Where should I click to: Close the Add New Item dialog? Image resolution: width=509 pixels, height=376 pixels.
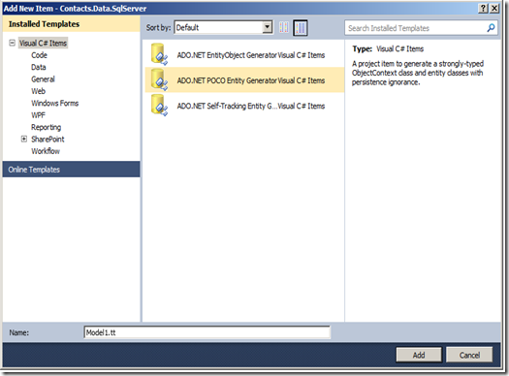(494, 8)
